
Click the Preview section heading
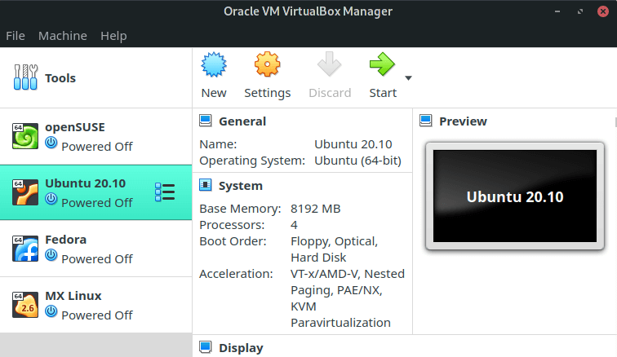click(463, 121)
